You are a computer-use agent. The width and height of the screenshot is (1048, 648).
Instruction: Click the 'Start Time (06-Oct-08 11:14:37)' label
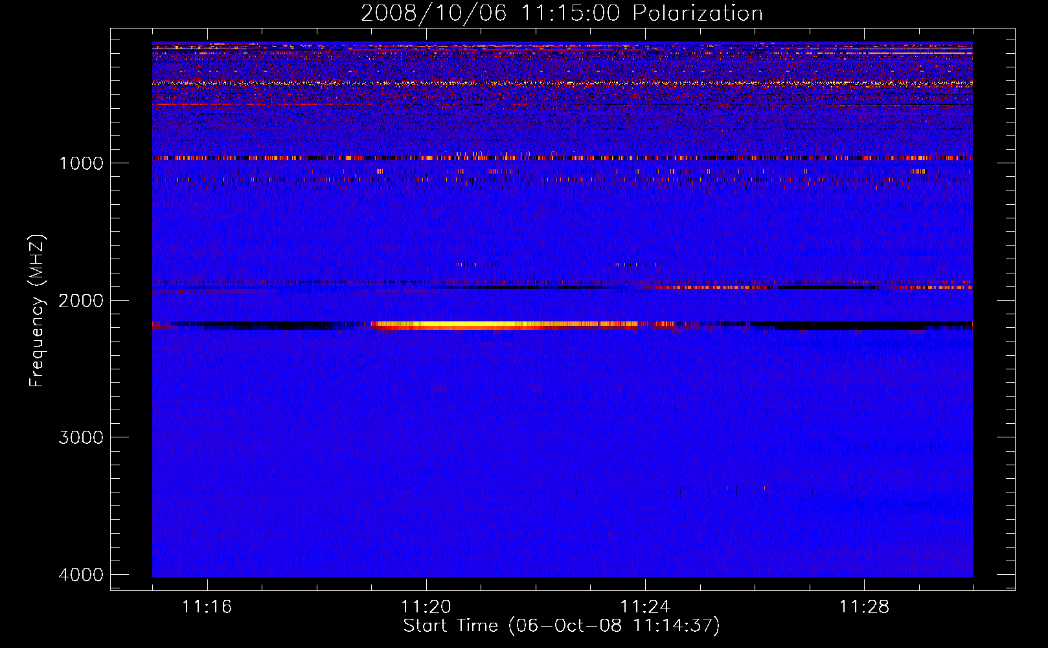[x=562, y=626]
